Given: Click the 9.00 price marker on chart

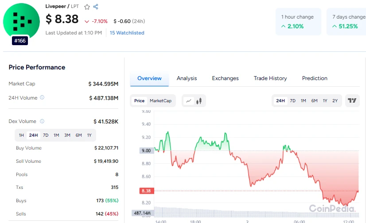Looking at the screenshot, I should pyautogui.click(x=146, y=151).
